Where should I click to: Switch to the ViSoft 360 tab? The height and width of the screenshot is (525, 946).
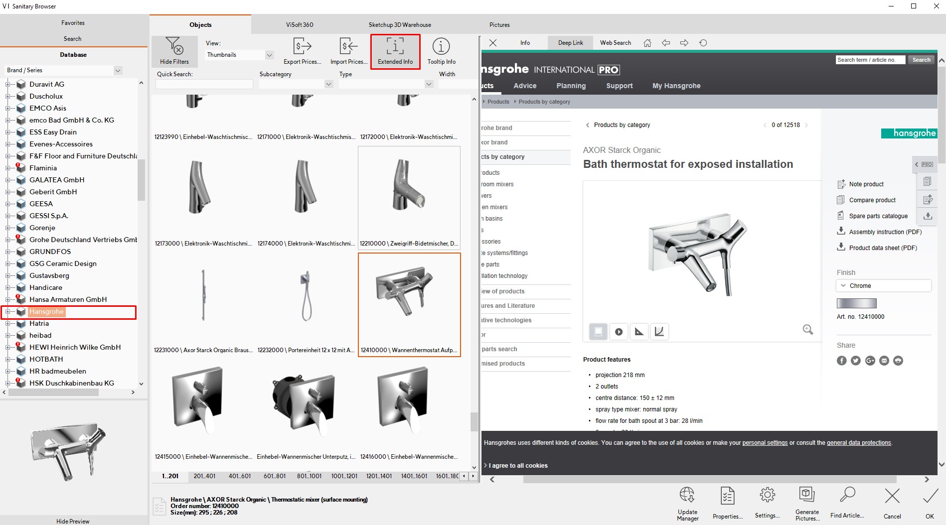point(299,24)
